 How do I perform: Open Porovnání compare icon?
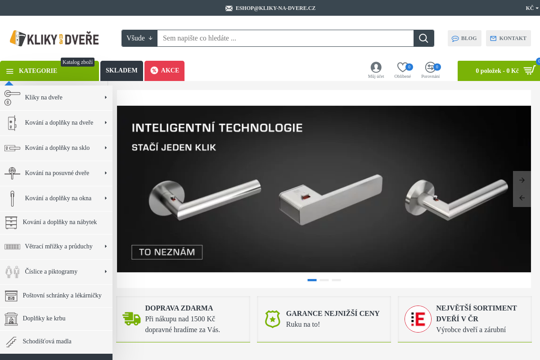click(x=430, y=67)
